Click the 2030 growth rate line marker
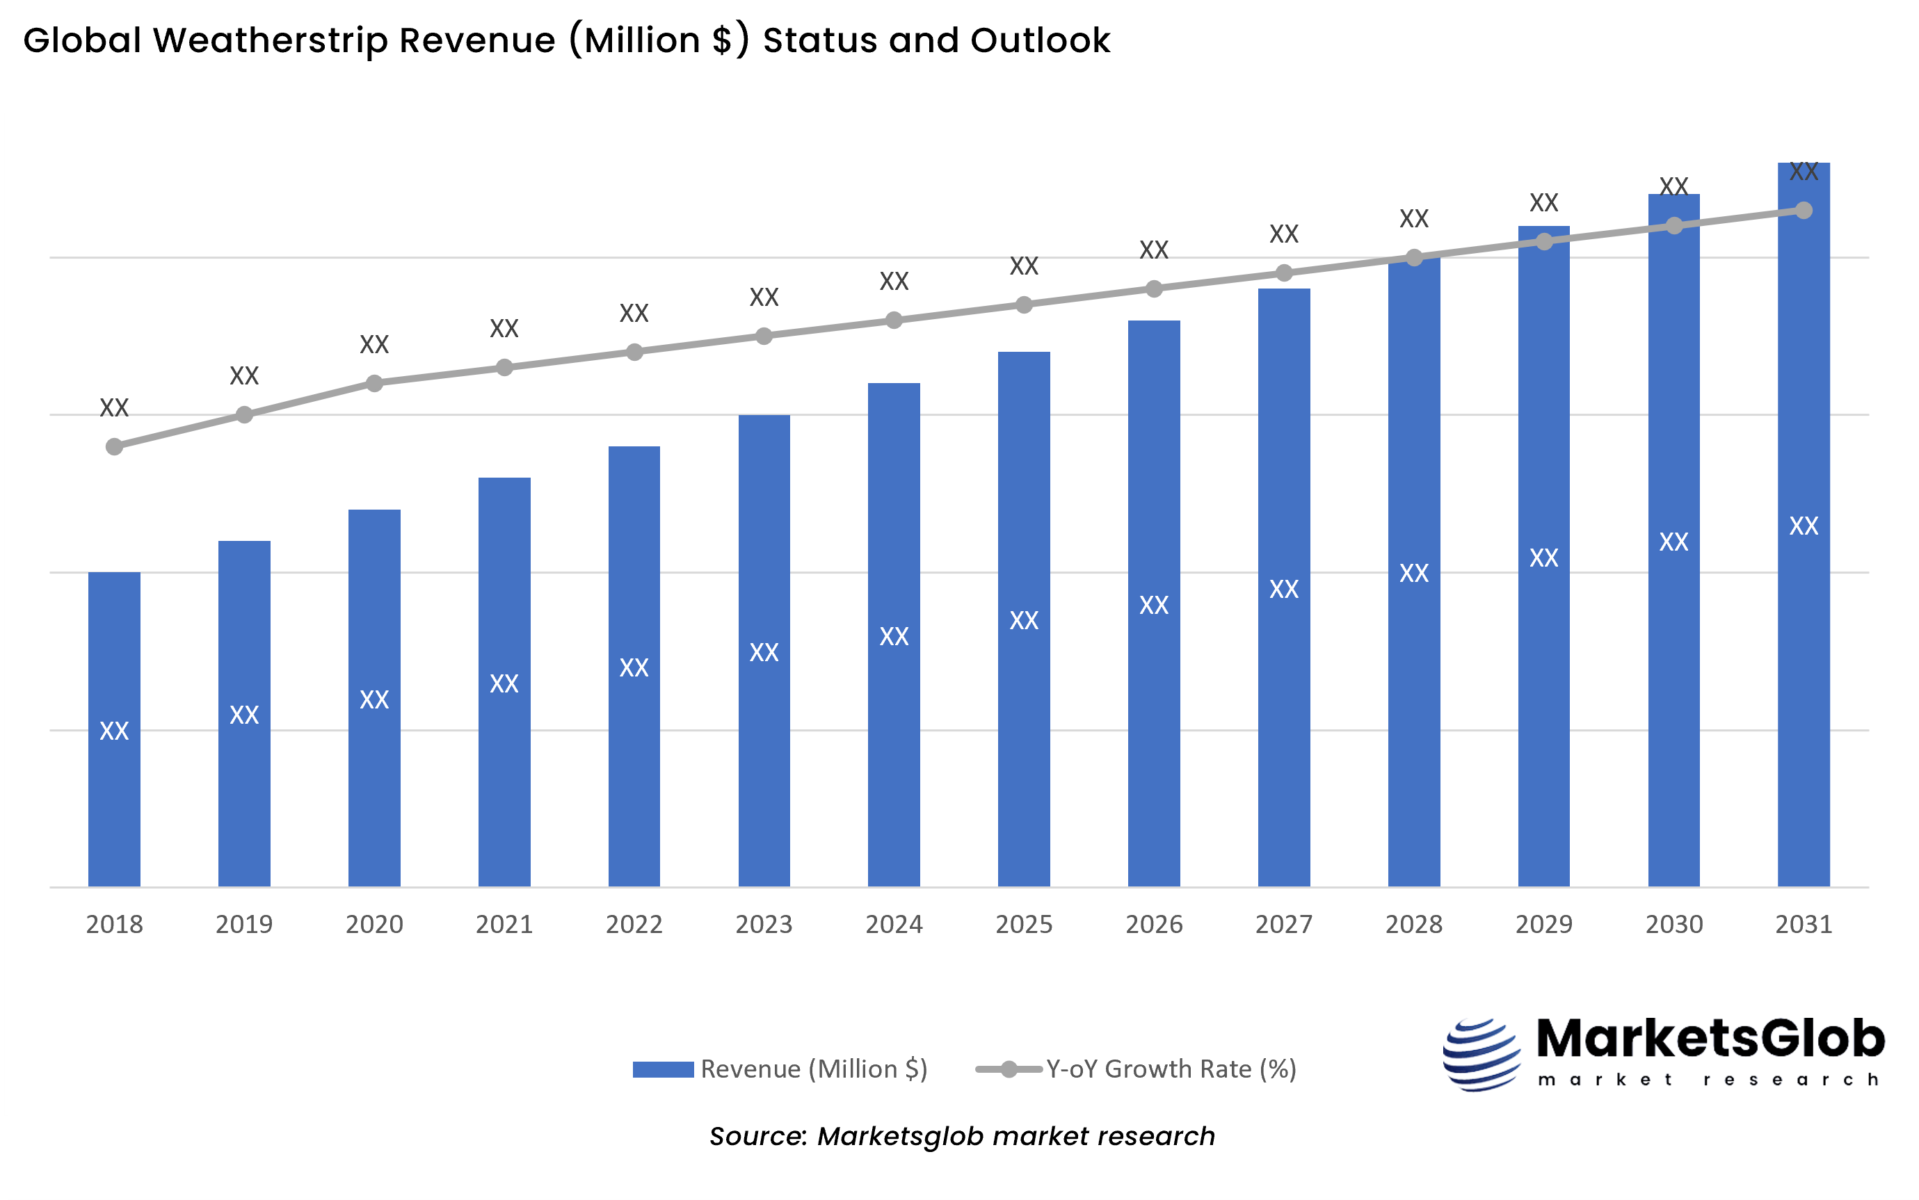The height and width of the screenshot is (1200, 1919). point(1673,226)
